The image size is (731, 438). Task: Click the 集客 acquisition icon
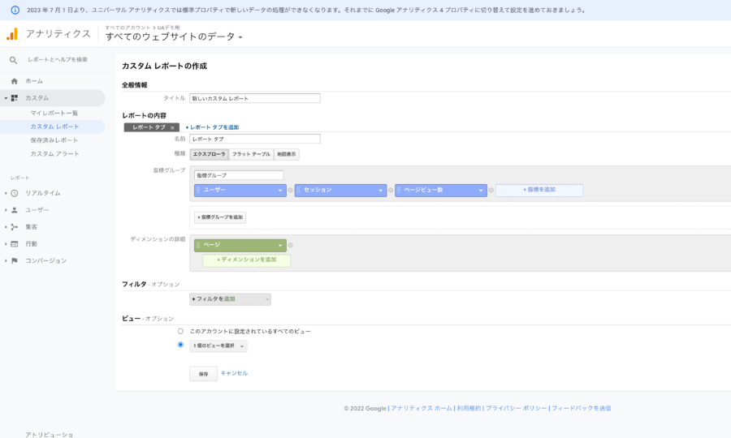(x=14, y=227)
